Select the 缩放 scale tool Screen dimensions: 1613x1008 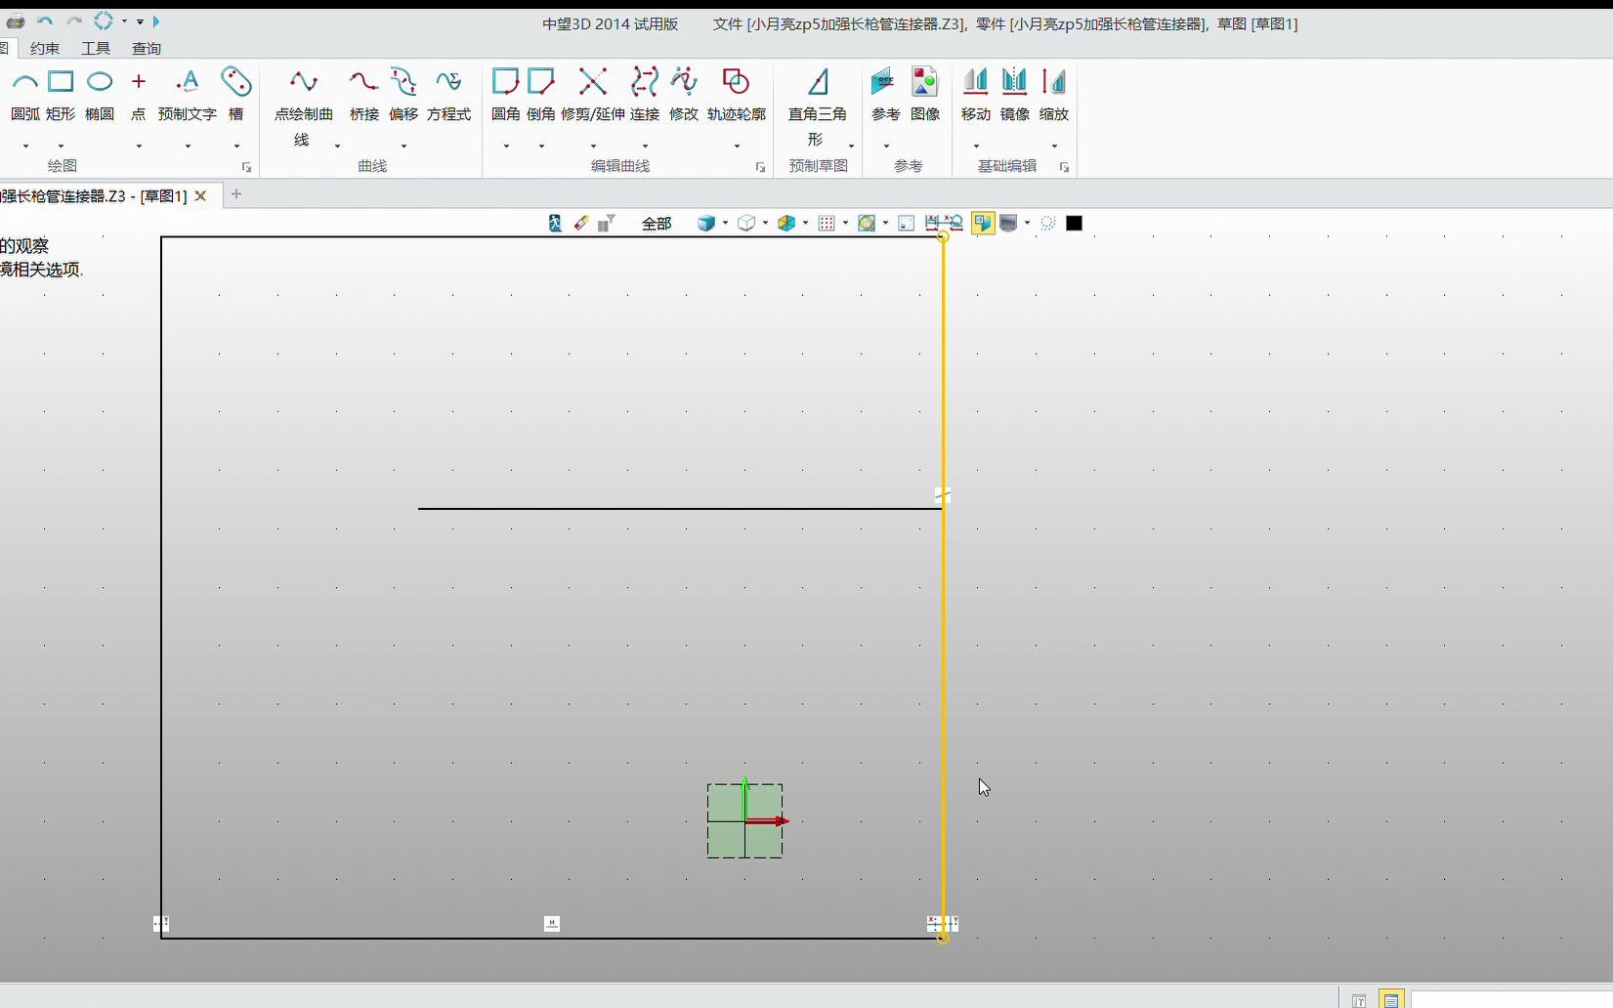click(1054, 95)
